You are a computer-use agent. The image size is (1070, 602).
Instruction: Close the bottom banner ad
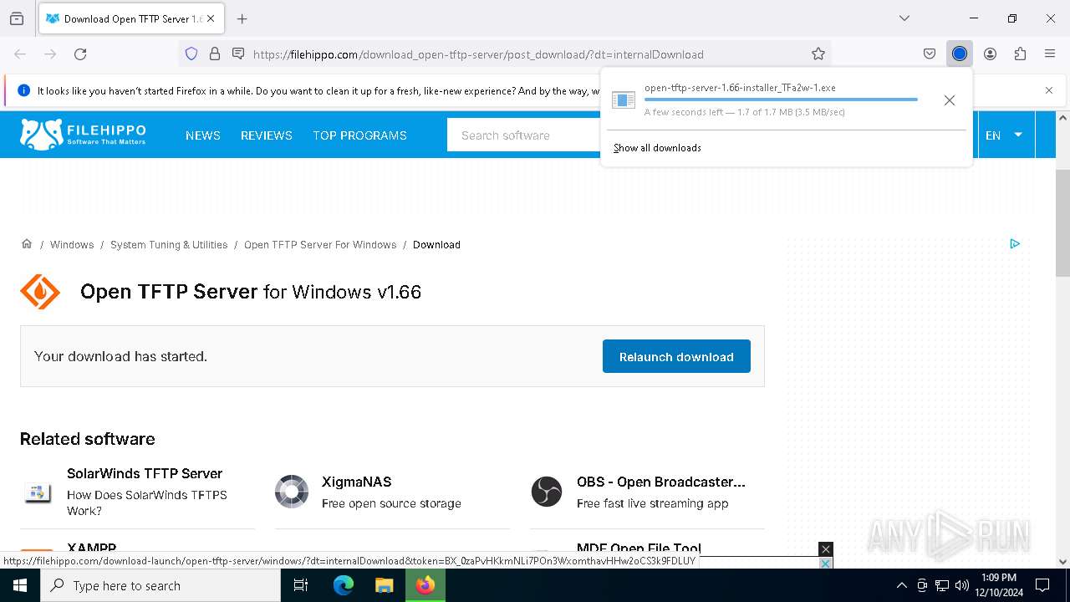click(x=826, y=548)
